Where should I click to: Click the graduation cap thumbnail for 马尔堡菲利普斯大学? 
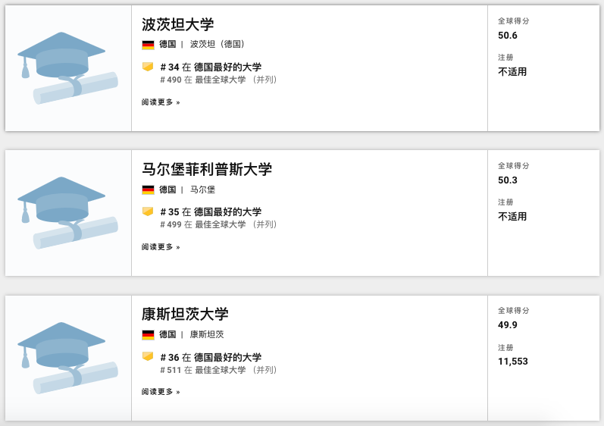67,213
